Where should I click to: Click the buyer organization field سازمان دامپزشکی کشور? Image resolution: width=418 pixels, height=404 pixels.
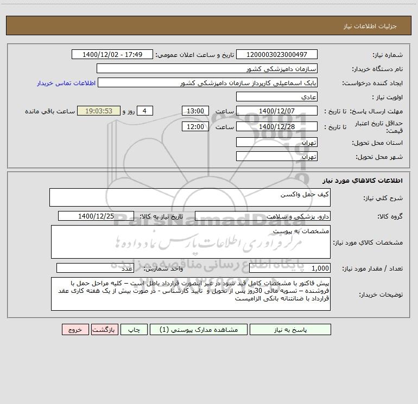(x=207, y=68)
